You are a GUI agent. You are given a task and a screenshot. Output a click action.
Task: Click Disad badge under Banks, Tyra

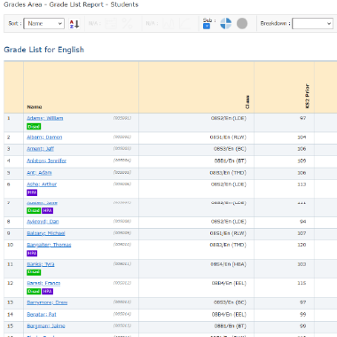coord(34,272)
